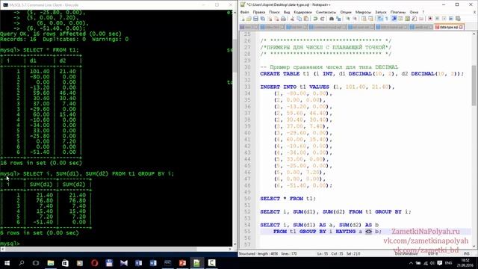478x269 pixels.
Task: Save the current file via toolbar icon
Action: 255,19
